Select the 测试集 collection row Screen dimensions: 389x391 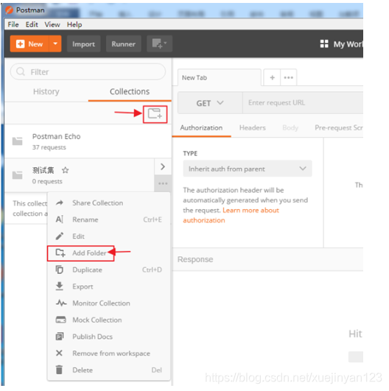pyautogui.click(x=80, y=175)
